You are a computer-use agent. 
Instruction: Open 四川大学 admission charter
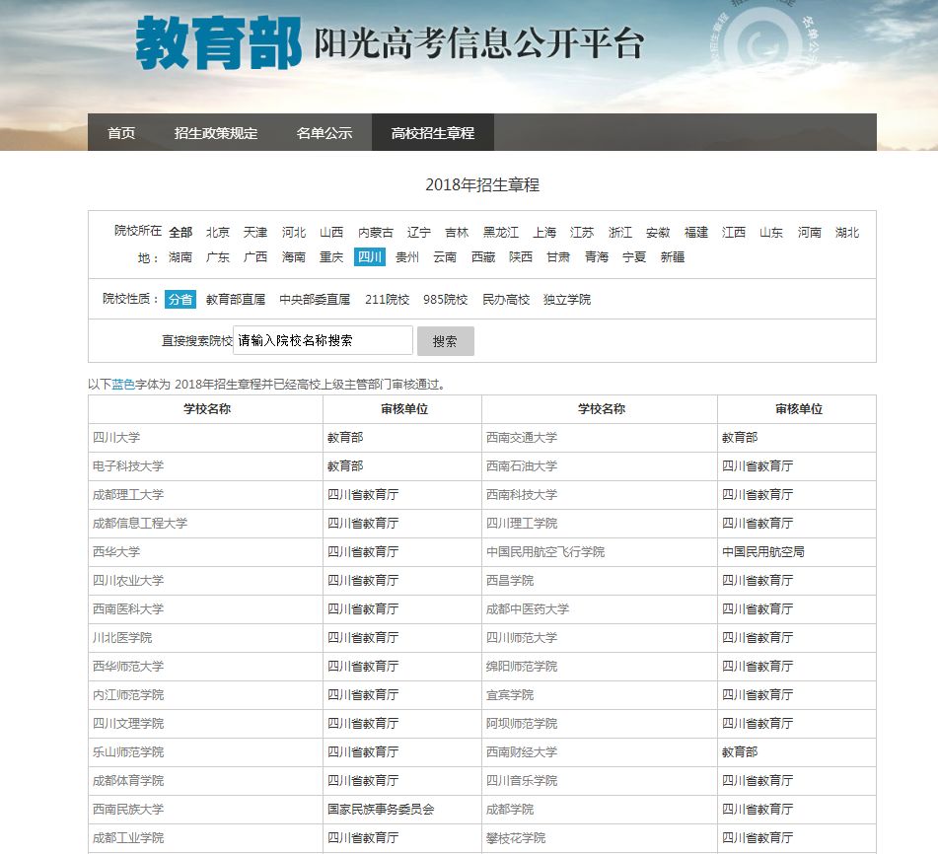[x=116, y=437]
